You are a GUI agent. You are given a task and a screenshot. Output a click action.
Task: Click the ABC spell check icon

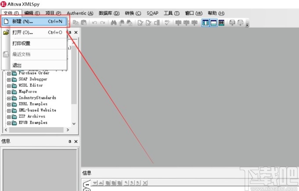point(167,23)
